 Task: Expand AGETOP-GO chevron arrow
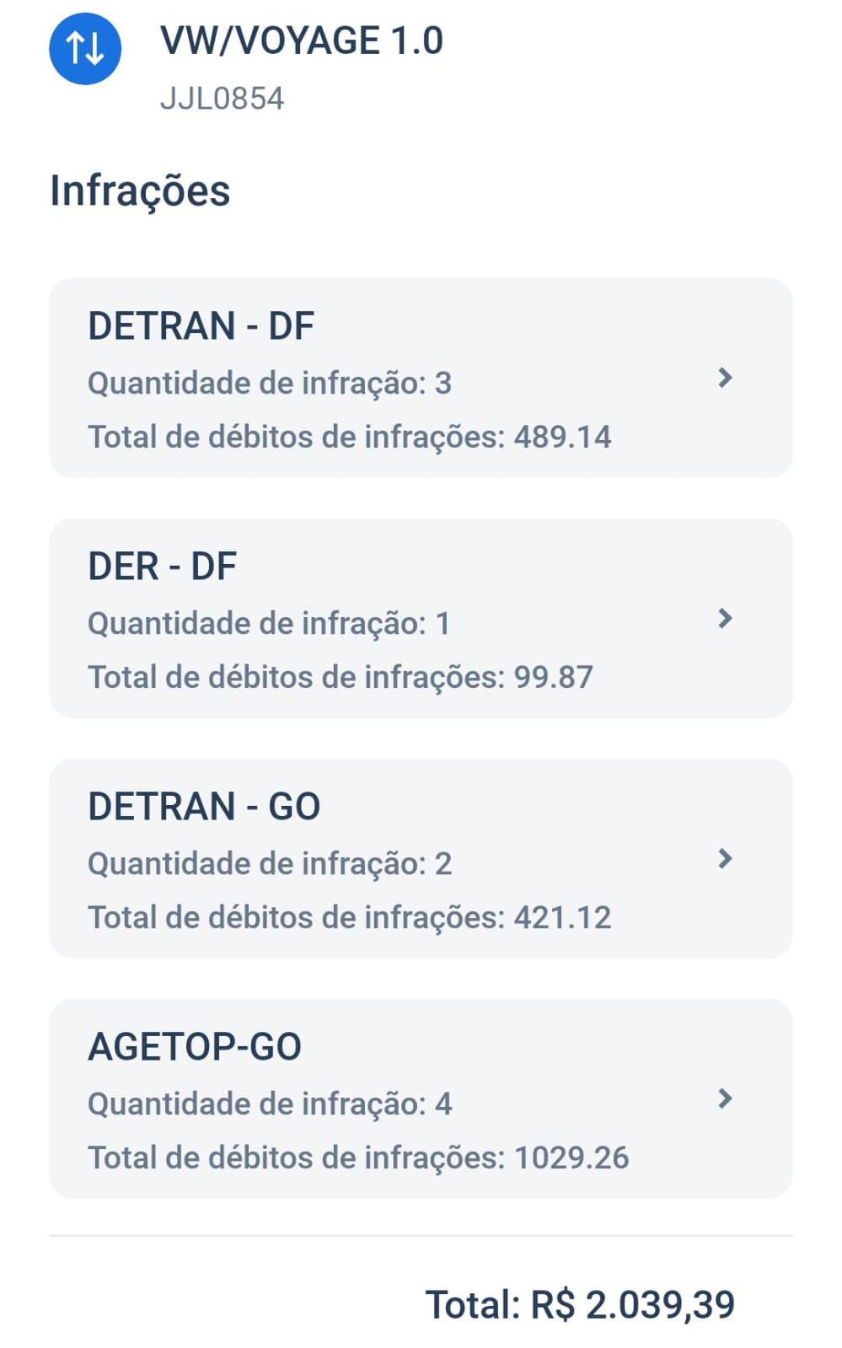[724, 1098]
